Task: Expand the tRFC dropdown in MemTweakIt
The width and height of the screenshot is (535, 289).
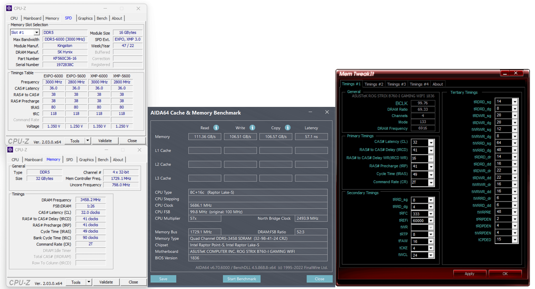Action: click(x=431, y=214)
